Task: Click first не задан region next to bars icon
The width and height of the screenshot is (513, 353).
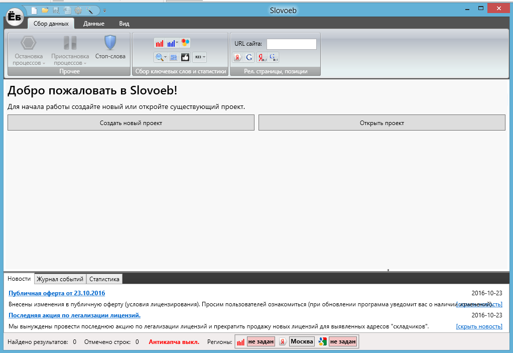Action: tap(261, 341)
